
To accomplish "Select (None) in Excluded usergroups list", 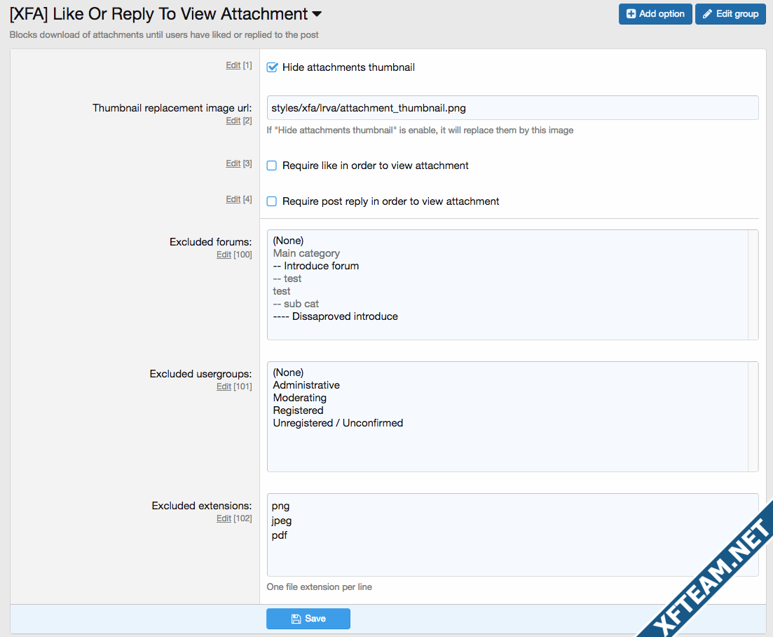I will 289,372.
